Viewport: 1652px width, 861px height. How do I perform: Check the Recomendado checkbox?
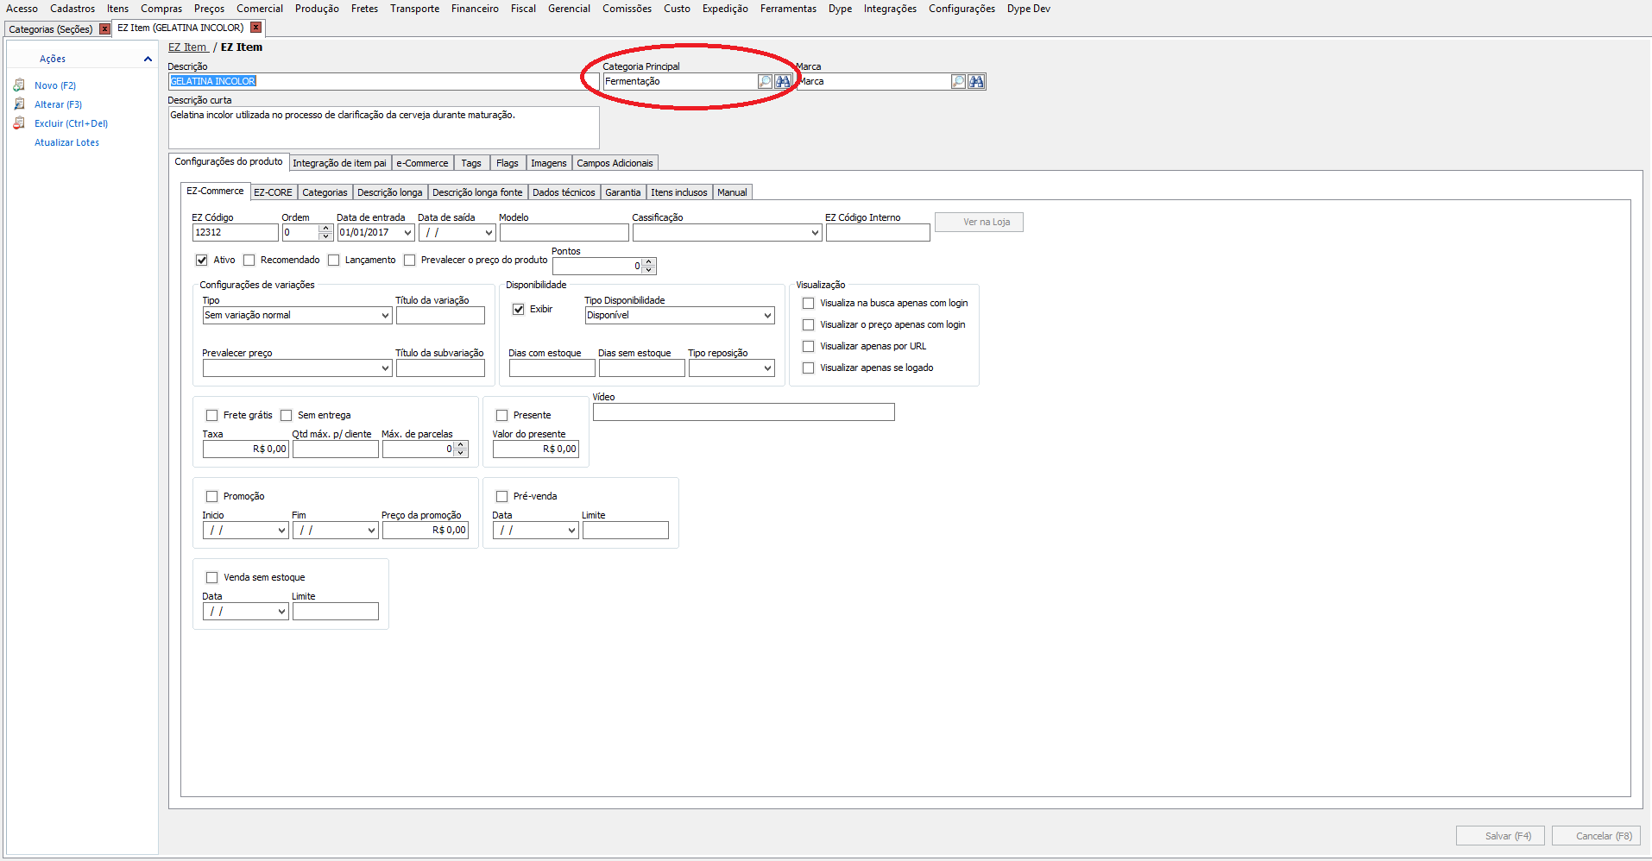pos(249,260)
